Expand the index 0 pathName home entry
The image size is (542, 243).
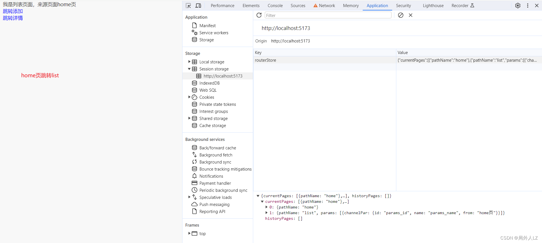[x=266, y=207]
